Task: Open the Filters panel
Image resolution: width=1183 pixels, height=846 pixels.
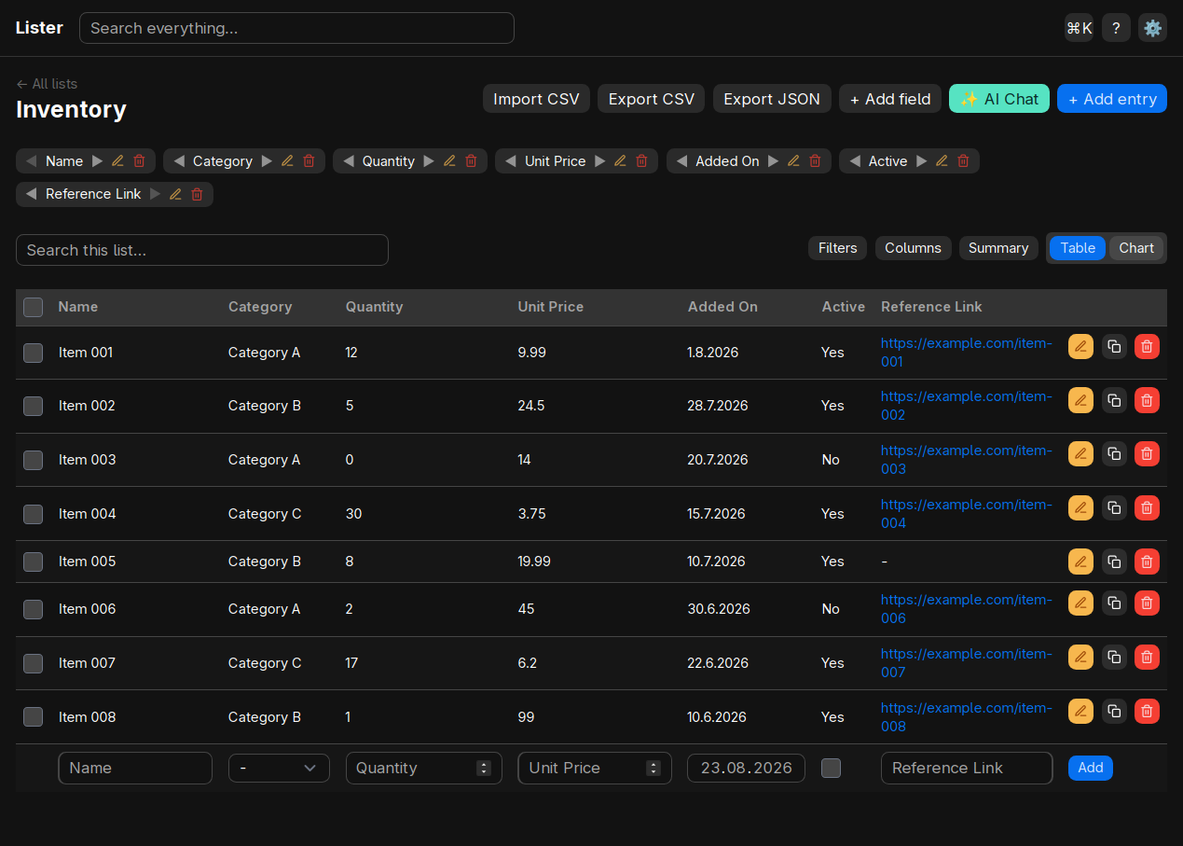Action: click(838, 248)
